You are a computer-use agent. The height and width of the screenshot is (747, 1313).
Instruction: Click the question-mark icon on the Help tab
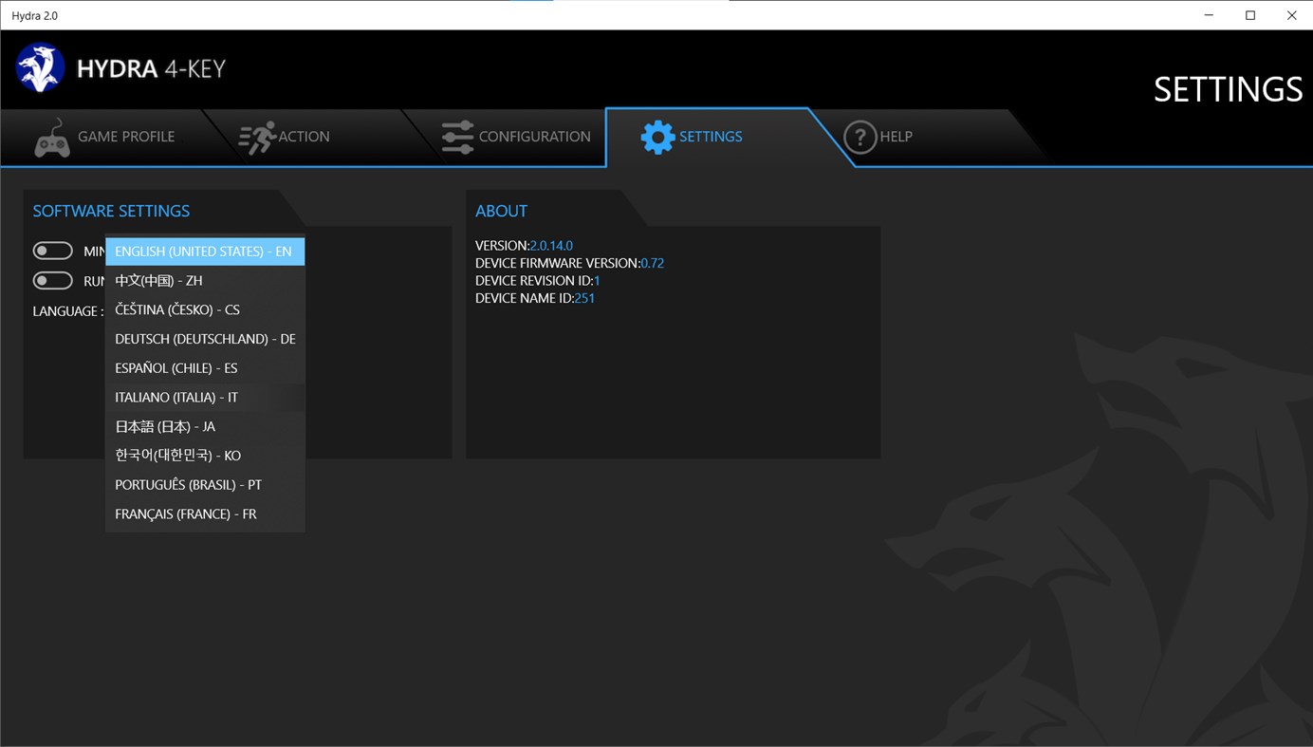(x=860, y=137)
